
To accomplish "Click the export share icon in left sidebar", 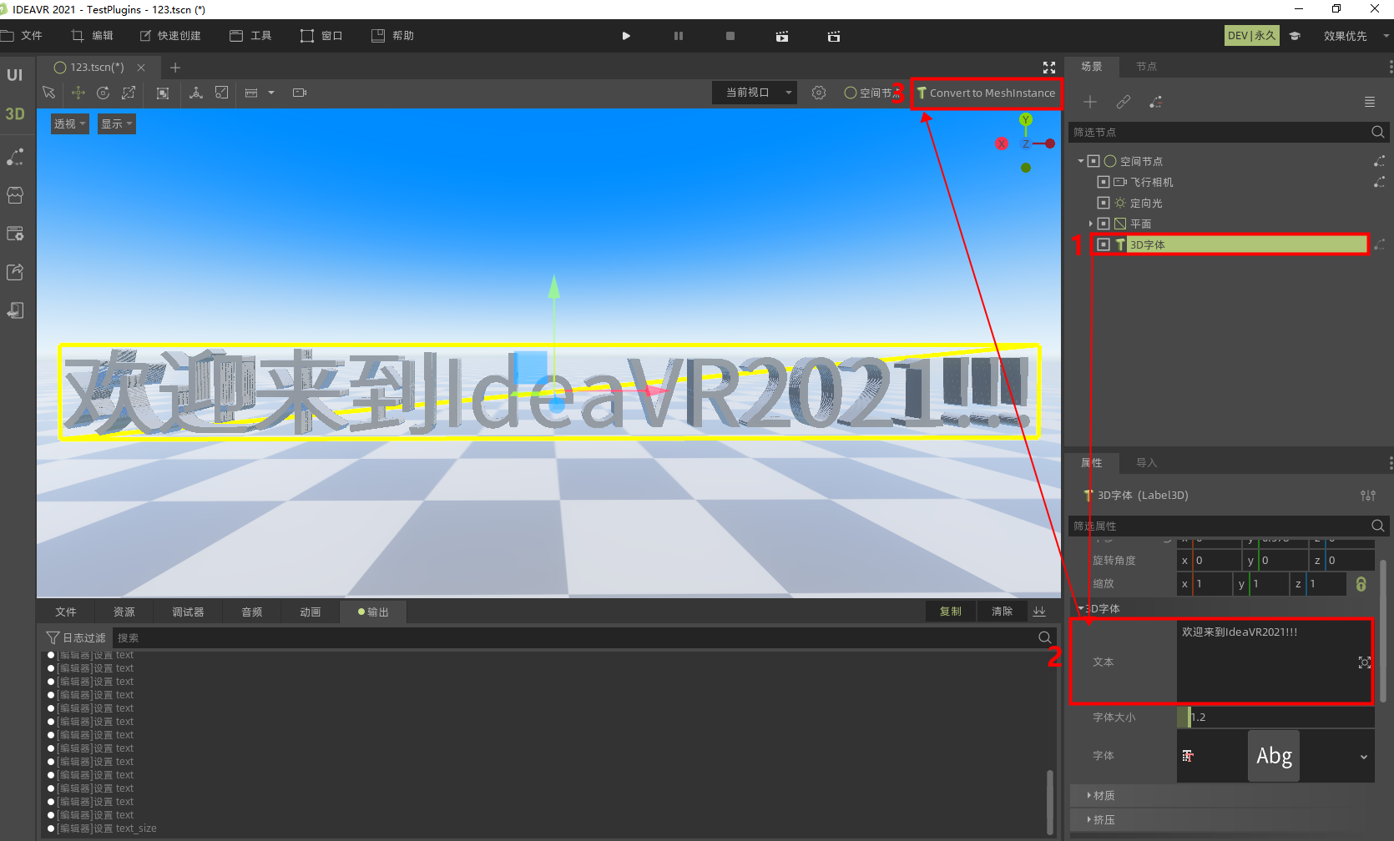I will pos(15,272).
